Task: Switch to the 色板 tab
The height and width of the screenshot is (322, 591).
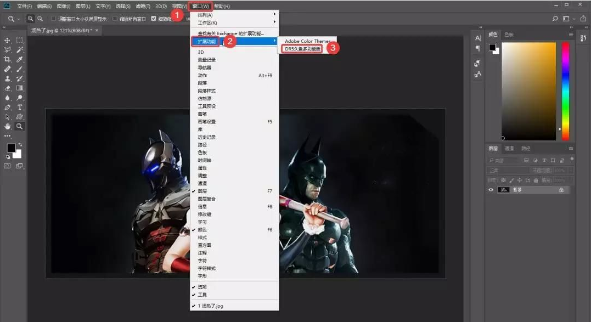Action: pyautogui.click(x=509, y=34)
